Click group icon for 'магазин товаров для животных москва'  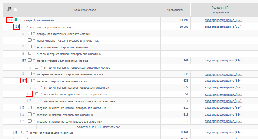pos(24,61)
